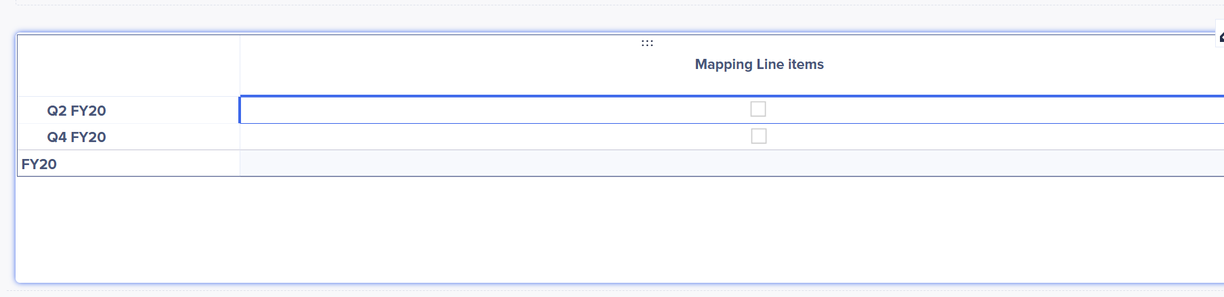Click the Q4 FY20 cell area left of its checkbox

pyautogui.click(x=494, y=137)
